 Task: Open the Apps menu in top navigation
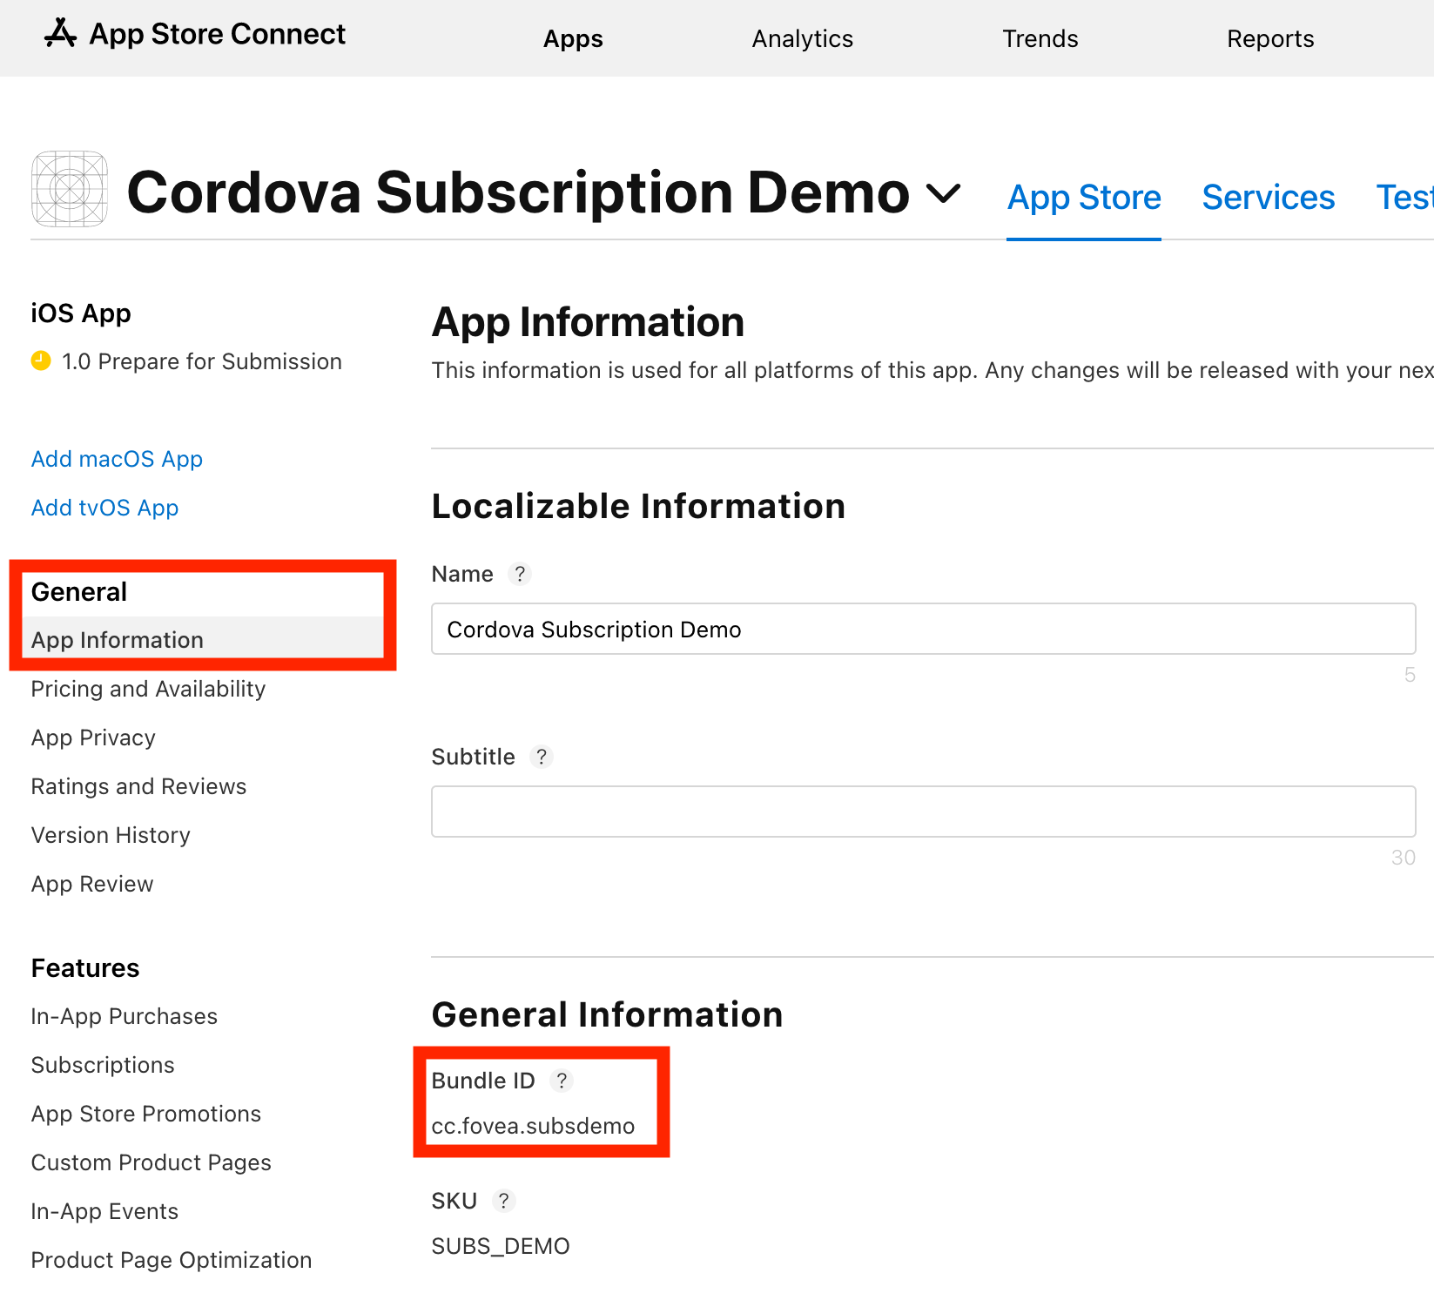573,39
